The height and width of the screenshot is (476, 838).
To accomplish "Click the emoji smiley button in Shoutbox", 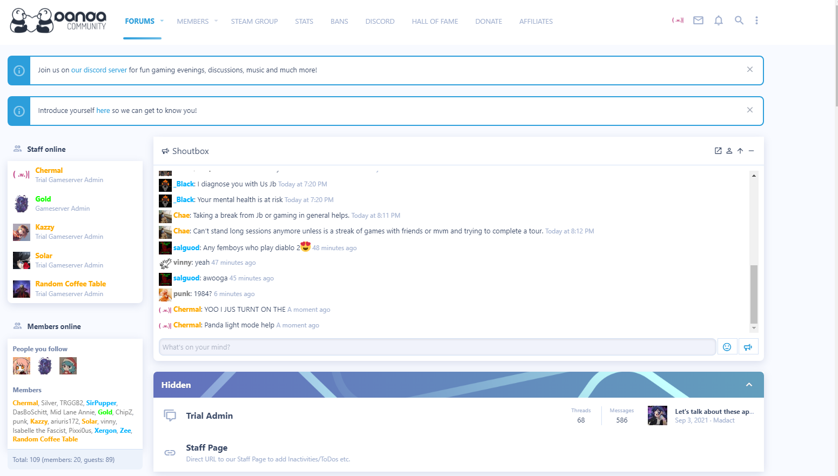I will (x=727, y=347).
